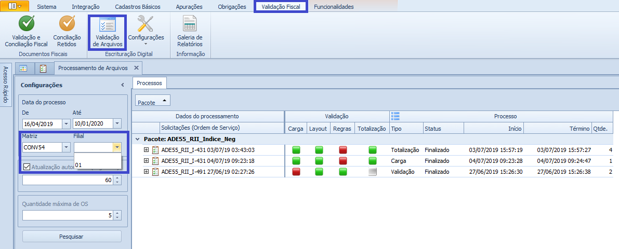Viewport: 619px width, 249px height.
Task: Open the Matriz dropdown arrow
Action: coord(66,147)
